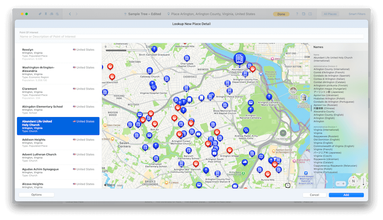
Task: Click the large selected building pin on map
Action: pyautogui.click(x=239, y=59)
